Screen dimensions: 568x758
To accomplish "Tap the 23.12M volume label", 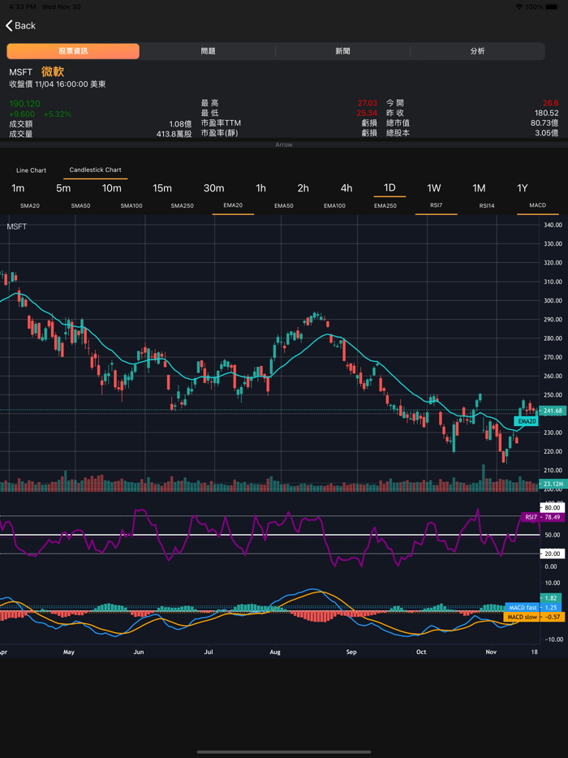I will coord(552,484).
